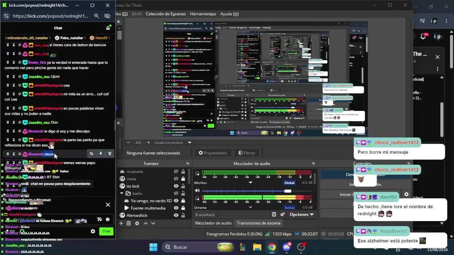Click the reply arrow on Bisamut's oiooo message

tap(91, 154)
